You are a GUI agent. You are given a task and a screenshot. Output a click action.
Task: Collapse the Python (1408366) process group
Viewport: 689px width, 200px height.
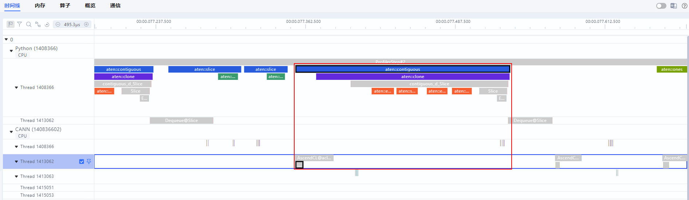(x=11, y=51)
